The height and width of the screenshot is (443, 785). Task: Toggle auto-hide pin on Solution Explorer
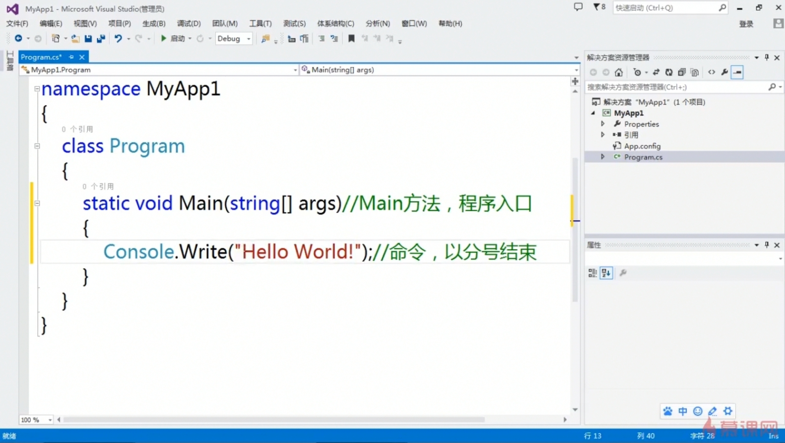pyautogui.click(x=767, y=57)
